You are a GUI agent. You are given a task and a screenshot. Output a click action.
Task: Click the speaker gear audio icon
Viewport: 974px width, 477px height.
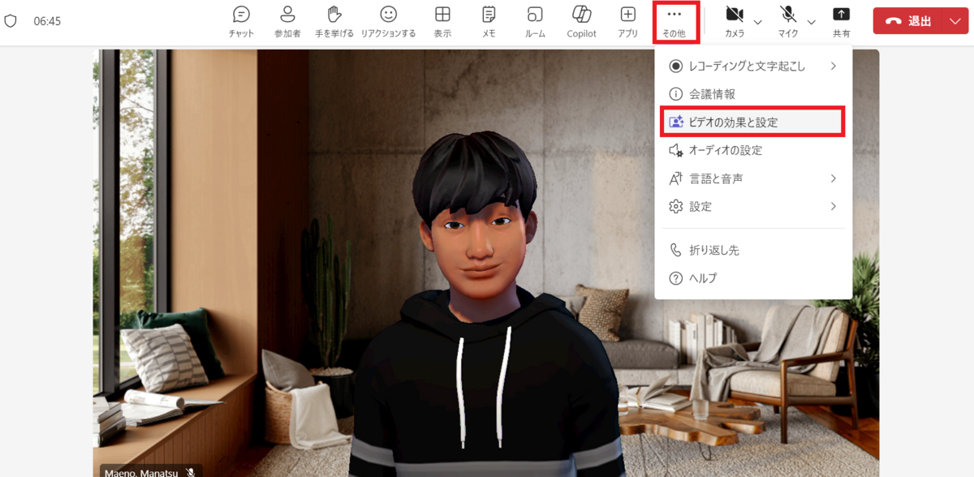point(675,150)
